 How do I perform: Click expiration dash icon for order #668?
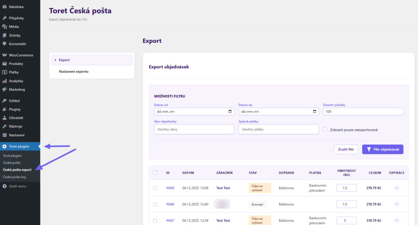pos(397,204)
